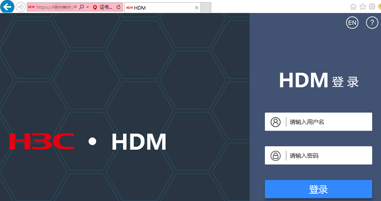Image resolution: width=381 pixels, height=201 pixels.
Task: Open favorites with the star icon
Action: point(363,7)
